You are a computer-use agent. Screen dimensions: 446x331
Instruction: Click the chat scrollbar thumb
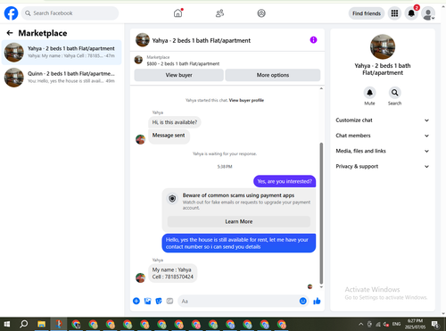pos(321,213)
